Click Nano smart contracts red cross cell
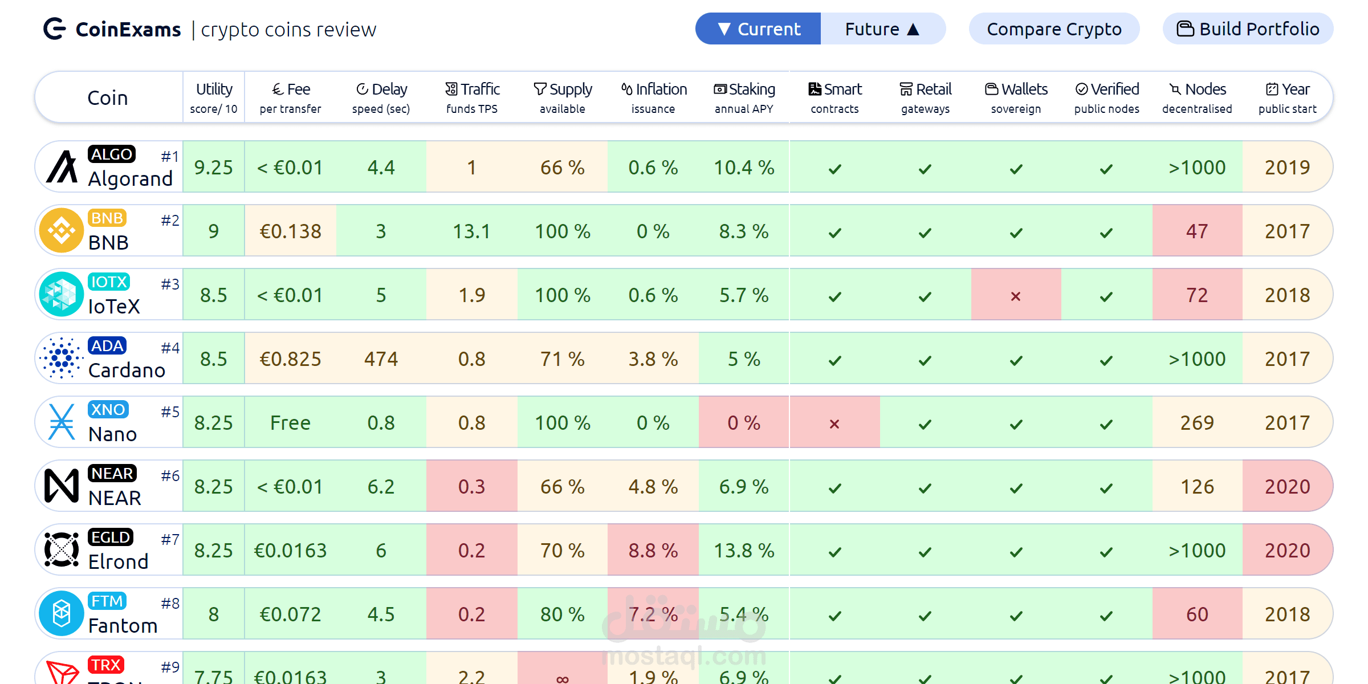 (x=834, y=422)
